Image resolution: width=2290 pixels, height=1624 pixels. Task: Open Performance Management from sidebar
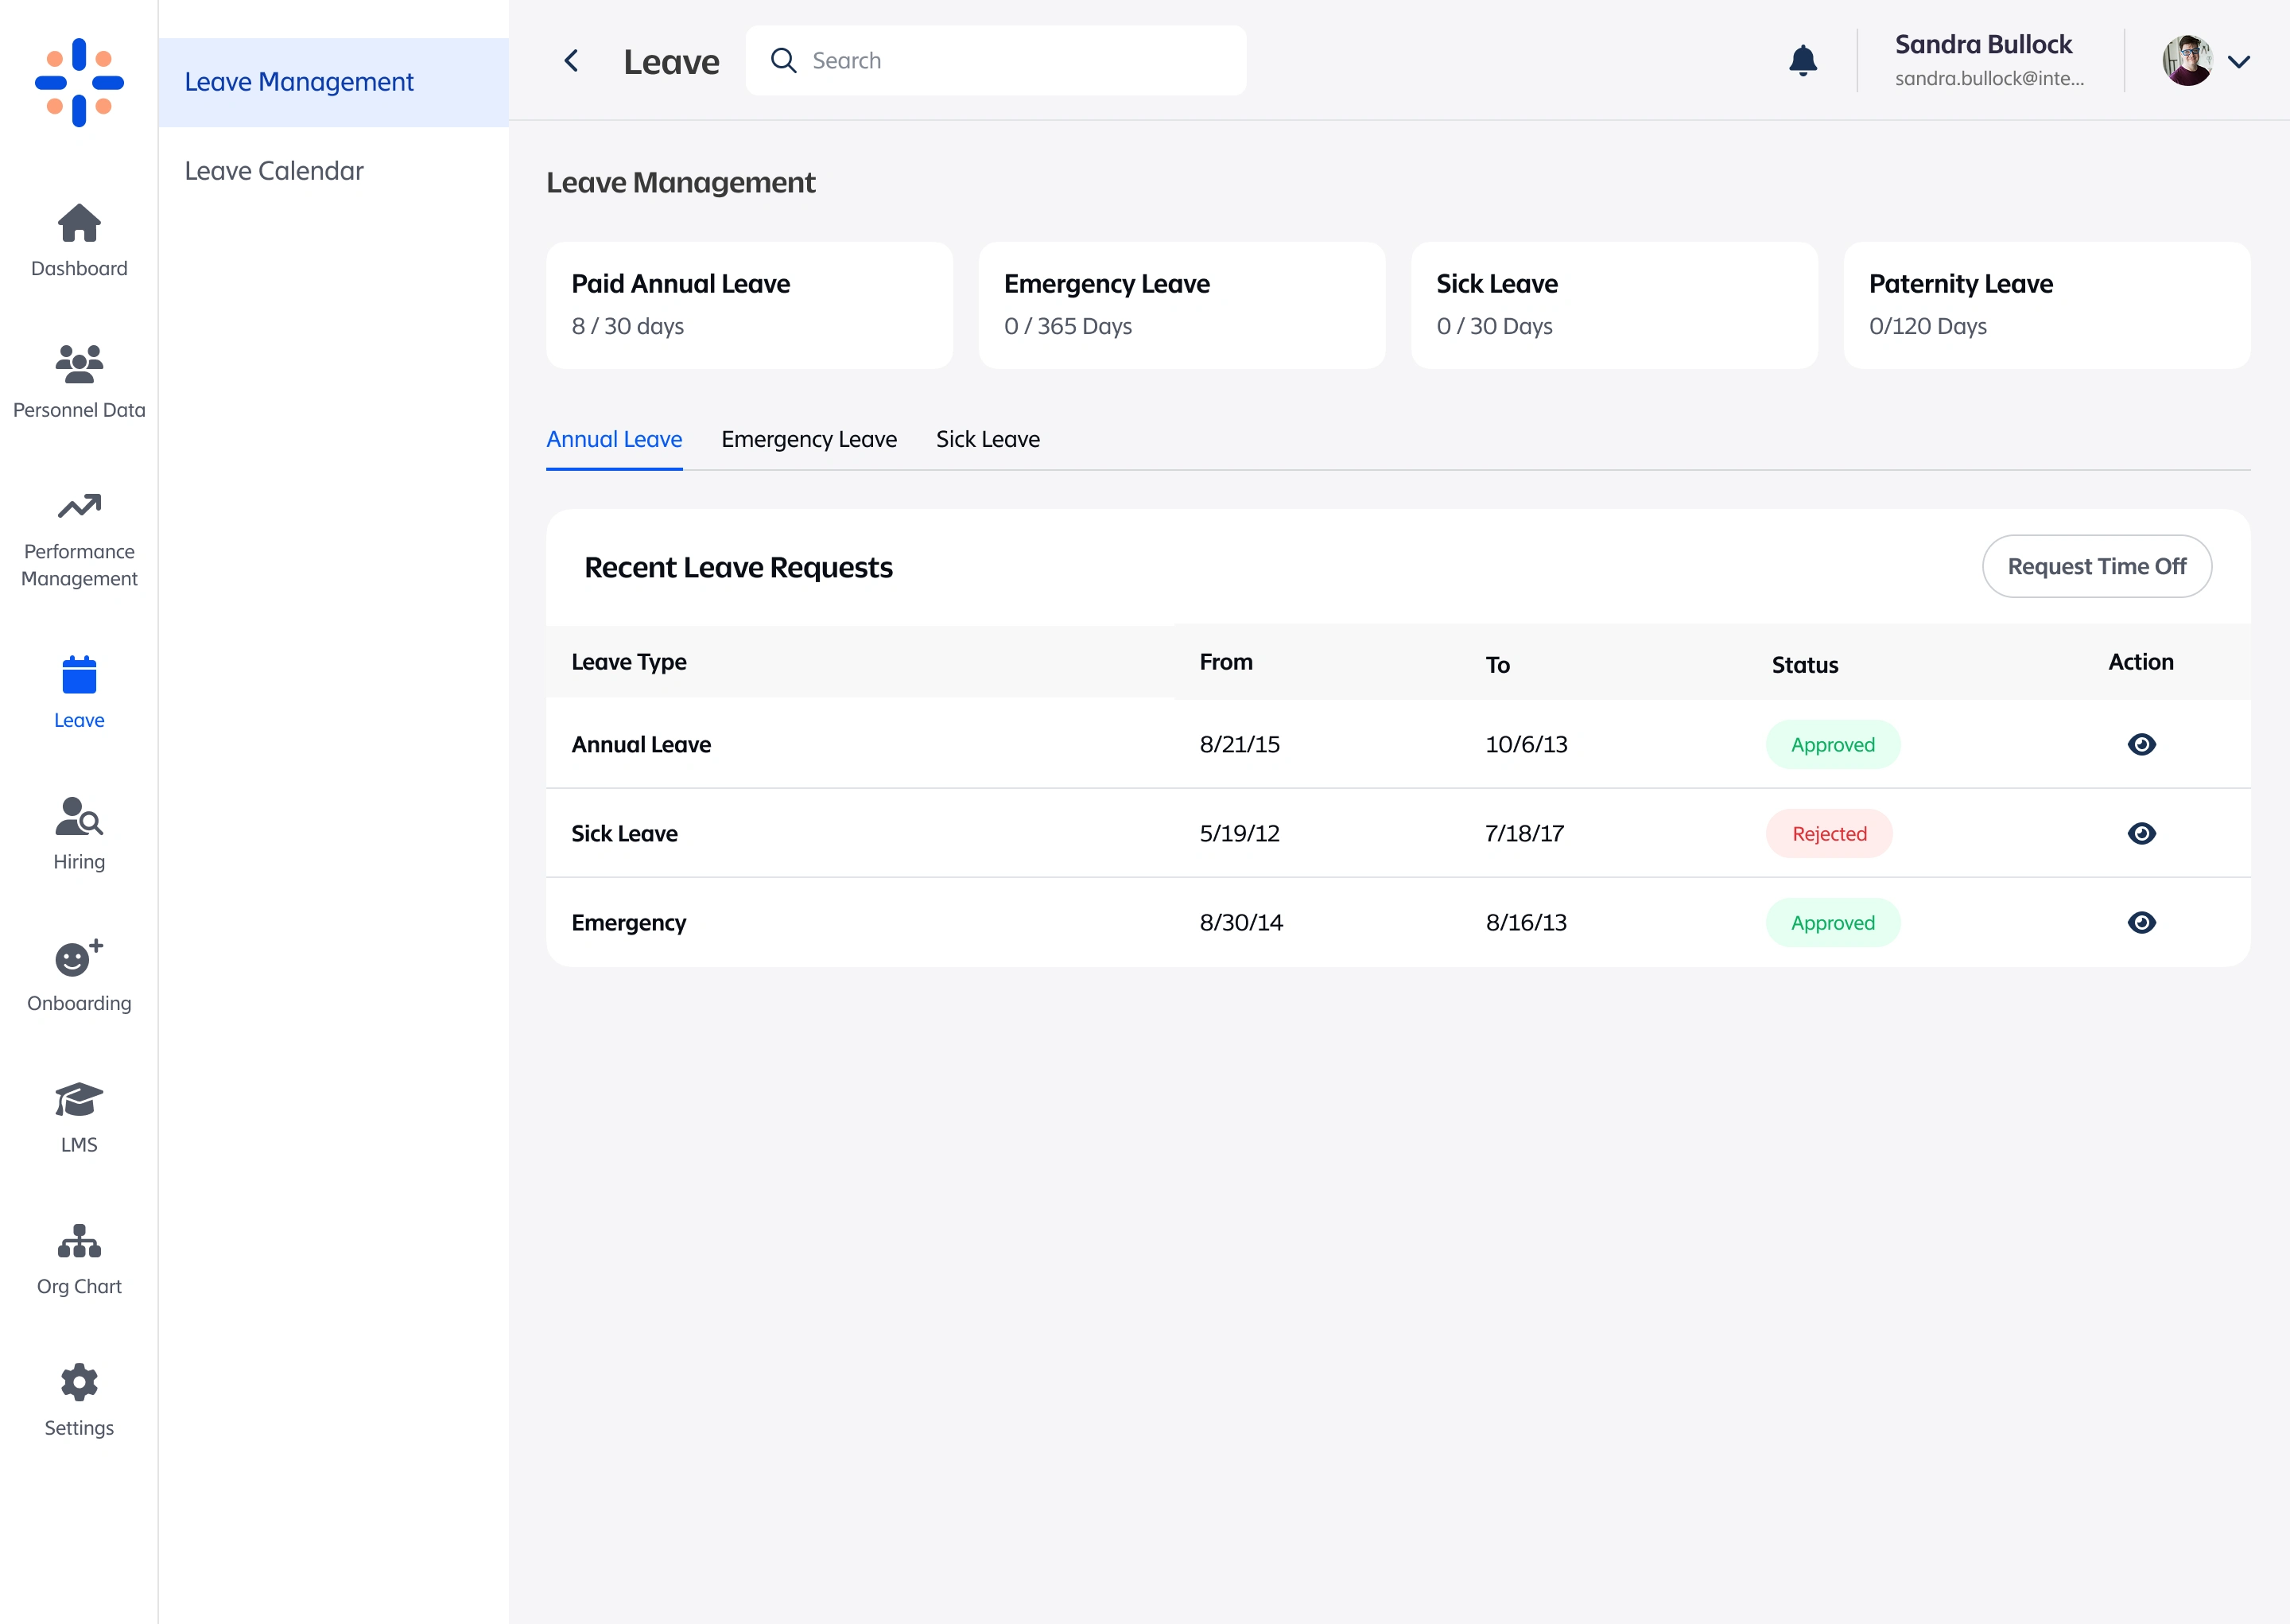(79, 507)
